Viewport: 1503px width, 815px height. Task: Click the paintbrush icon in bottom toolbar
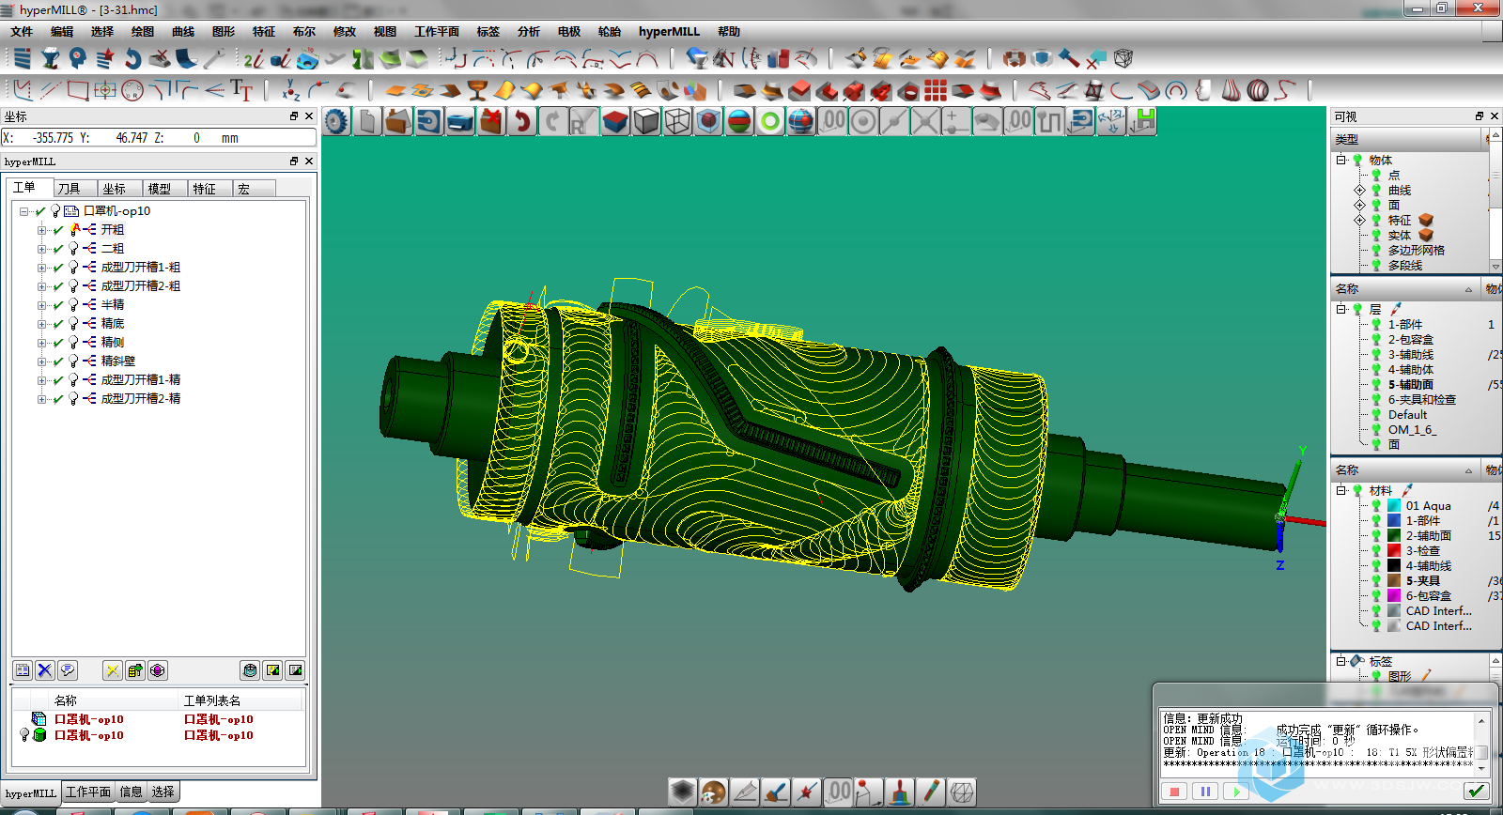coord(775,792)
